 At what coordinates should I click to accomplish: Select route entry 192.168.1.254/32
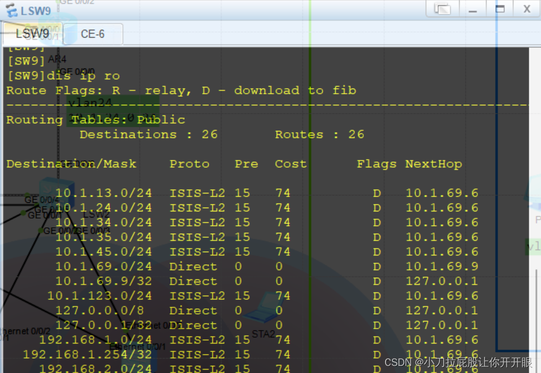pos(250,355)
